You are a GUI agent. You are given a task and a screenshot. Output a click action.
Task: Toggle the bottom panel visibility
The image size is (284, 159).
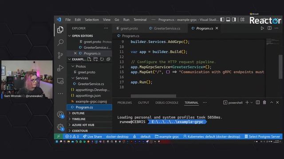point(228,19)
